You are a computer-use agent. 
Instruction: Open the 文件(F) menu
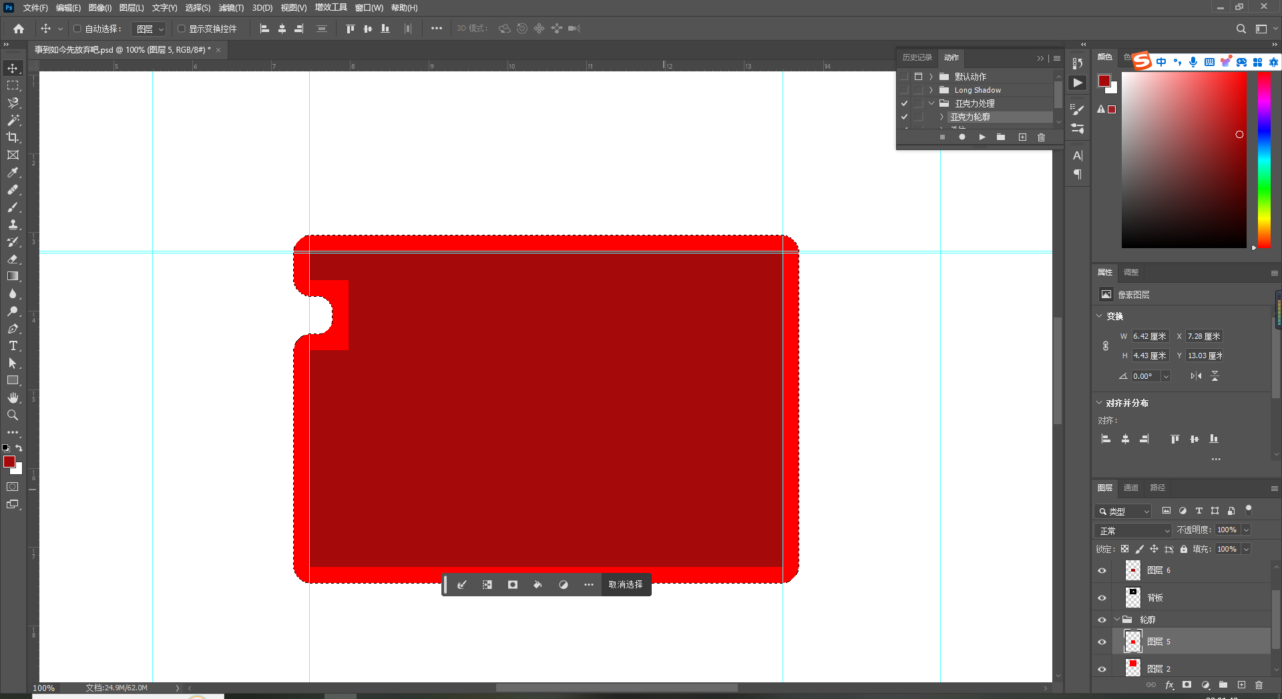pos(35,8)
